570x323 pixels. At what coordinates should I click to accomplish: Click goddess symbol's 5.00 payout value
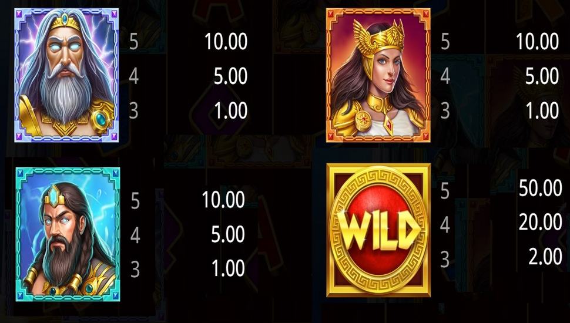[x=542, y=76]
